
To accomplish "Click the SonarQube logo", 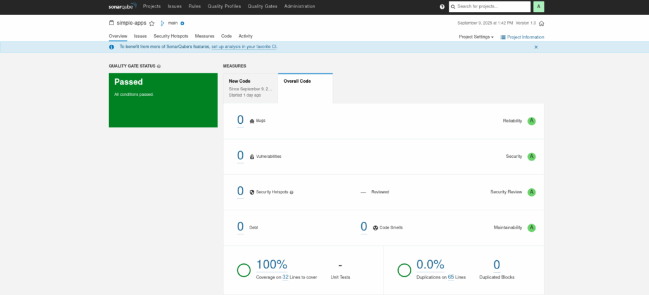I will (122, 6).
